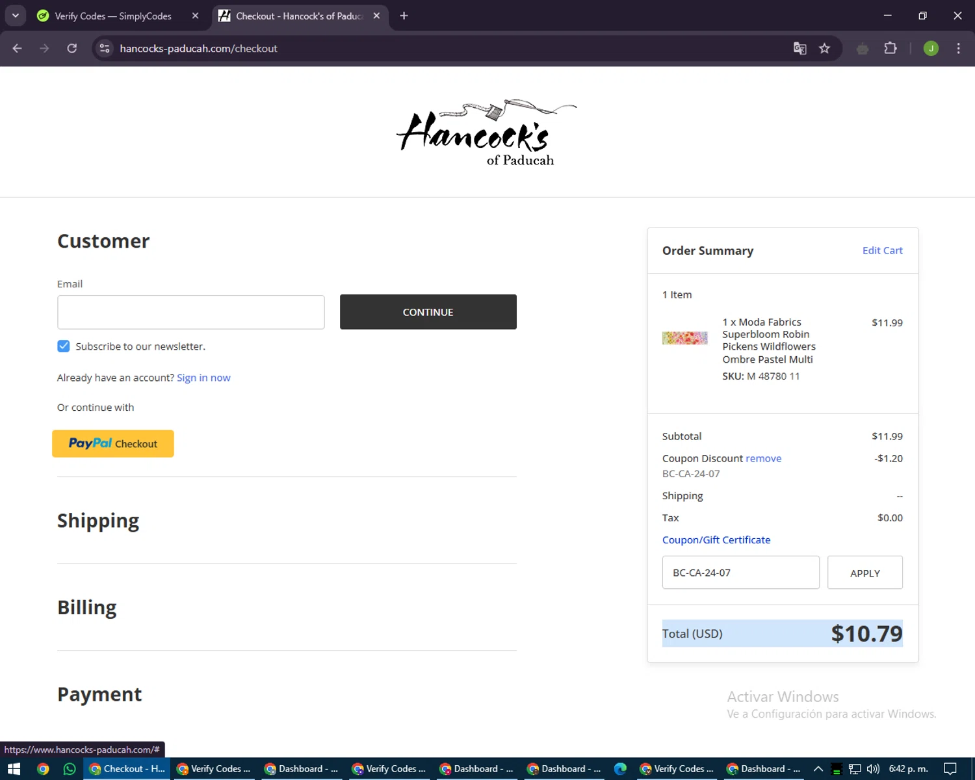Viewport: 975px width, 780px height.
Task: Switch to the Checkout - H... taskbar window
Action: (127, 769)
